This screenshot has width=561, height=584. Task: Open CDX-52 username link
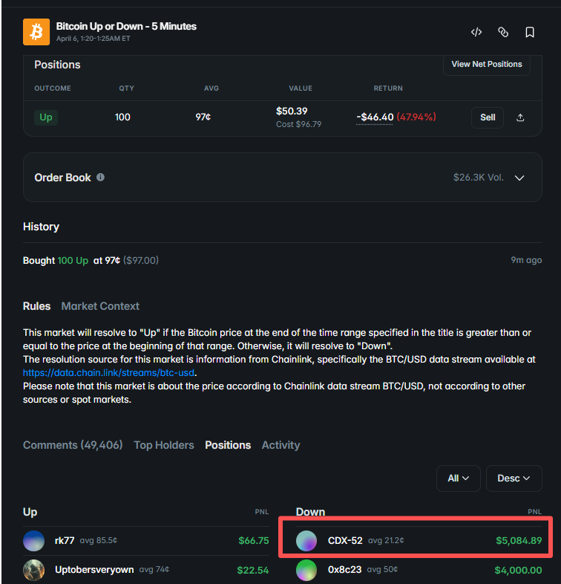click(345, 540)
